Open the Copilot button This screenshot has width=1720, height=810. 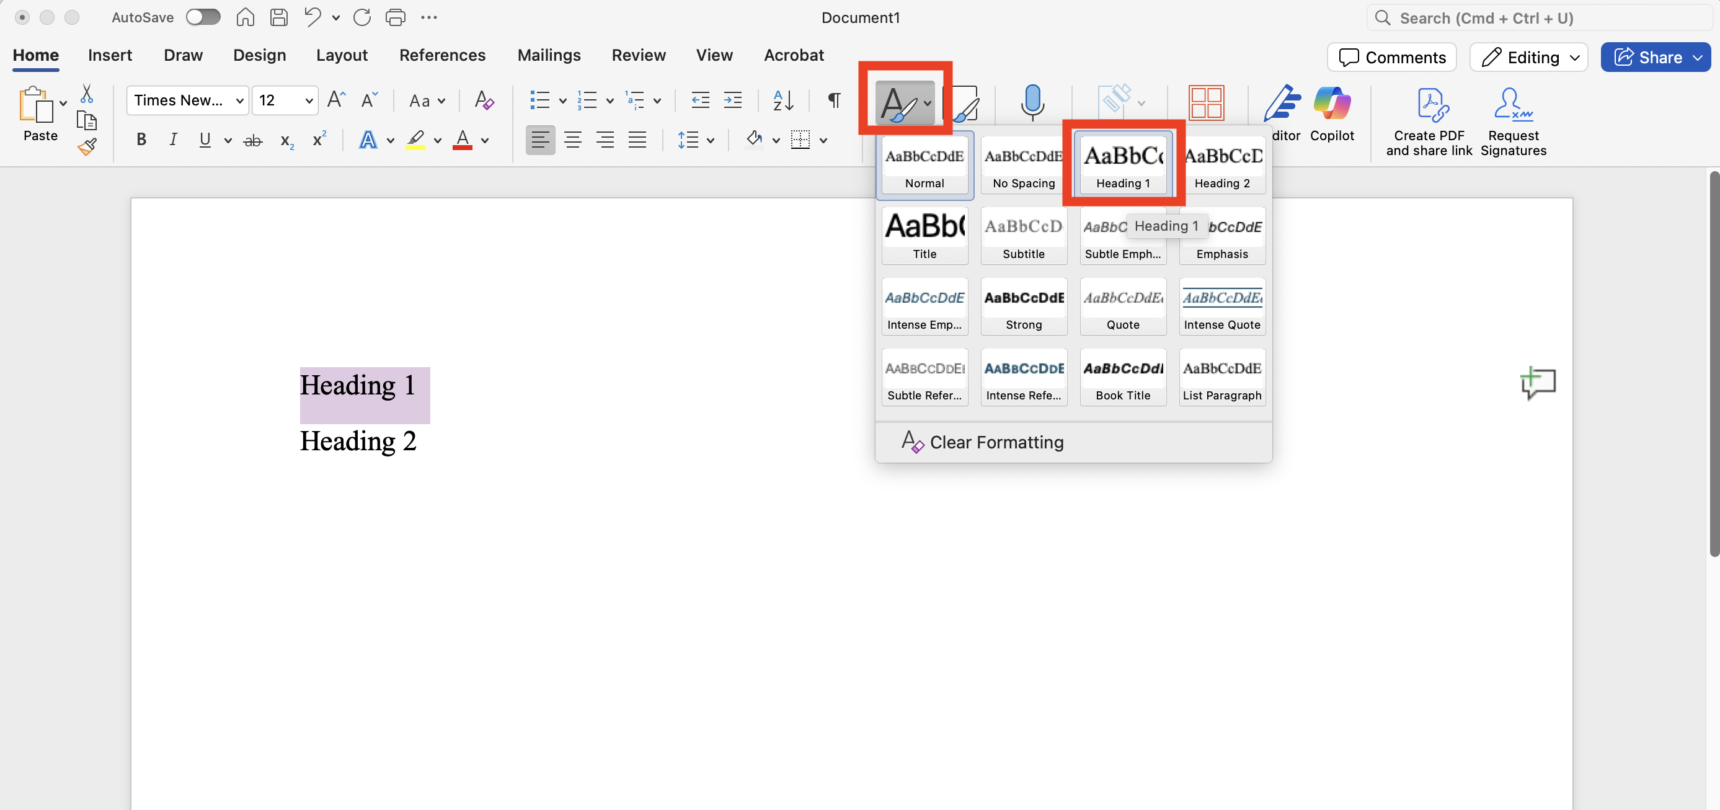tap(1331, 113)
